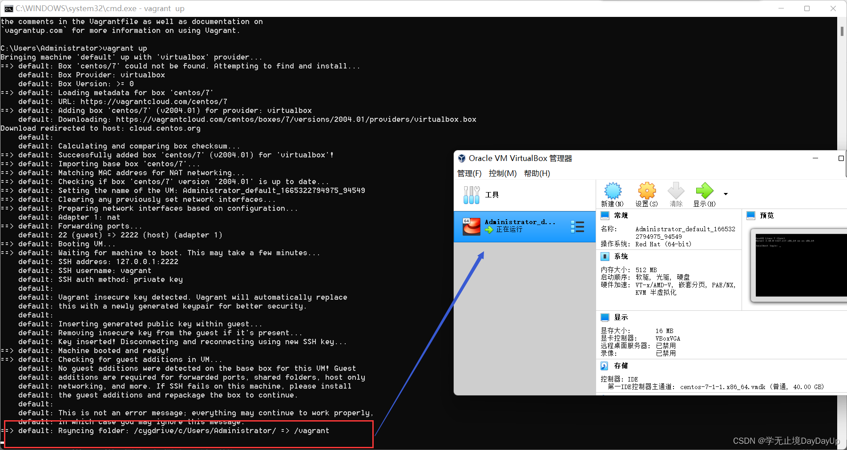Image resolution: width=847 pixels, height=450 pixels.
Task: Click the 系统 section title text
Action: [621, 257]
